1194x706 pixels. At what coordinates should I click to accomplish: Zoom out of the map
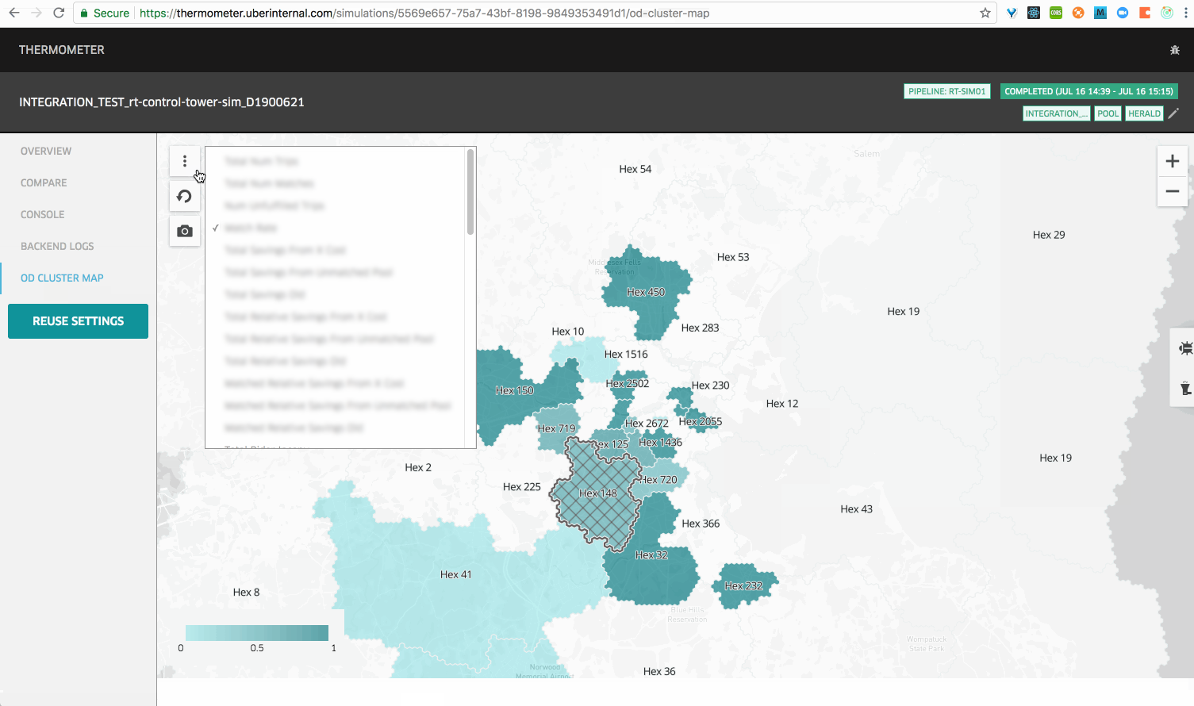(1172, 192)
